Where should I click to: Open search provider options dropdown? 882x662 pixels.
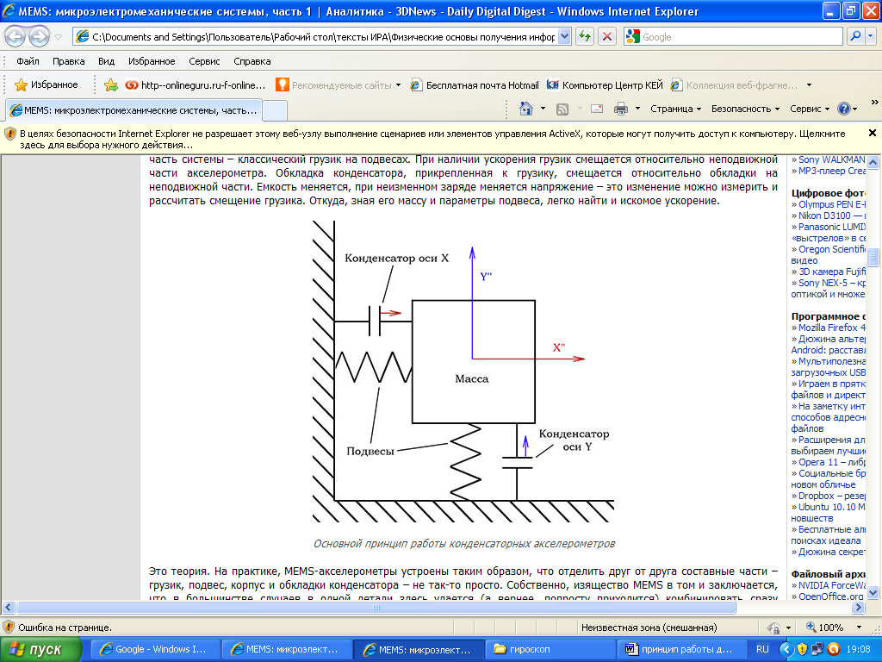tap(870, 36)
